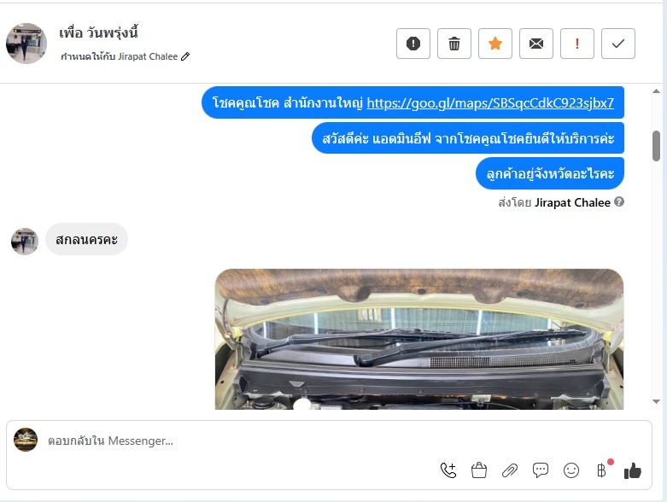The image size is (667, 502).
Task: Open the car engine bay photo
Action: click(x=419, y=339)
